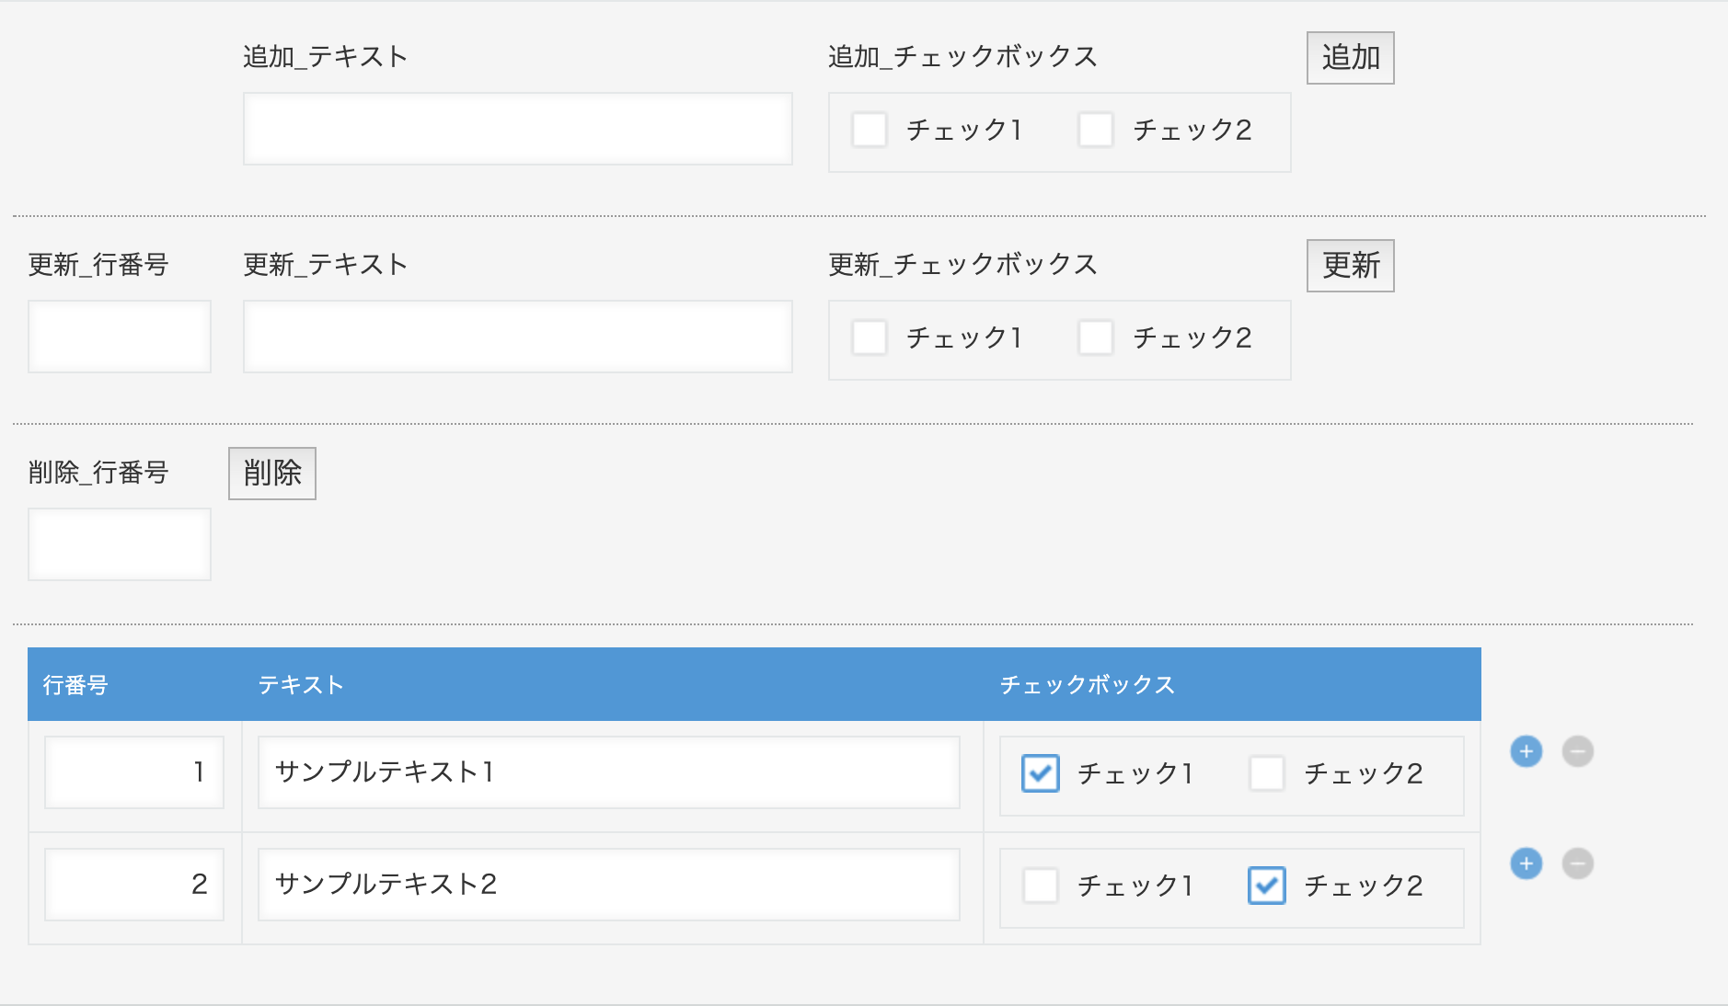The width and height of the screenshot is (1728, 1006).
Task: Check チェック1 under 更新_チェックボックス
Action: pos(870,337)
